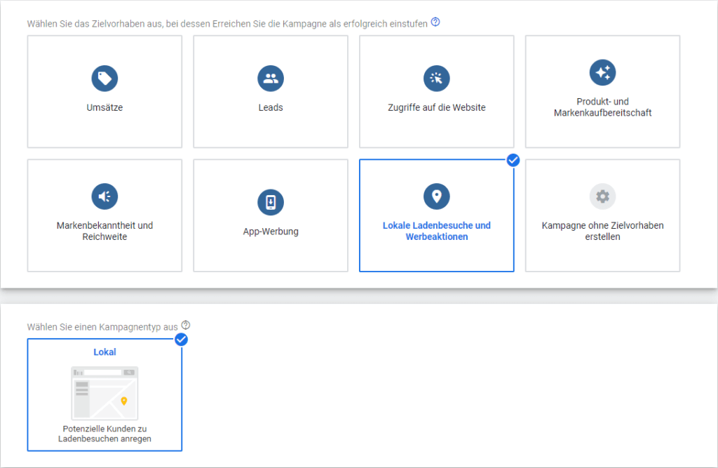Select the Umsätze goal label
718x468 pixels.
pos(104,107)
